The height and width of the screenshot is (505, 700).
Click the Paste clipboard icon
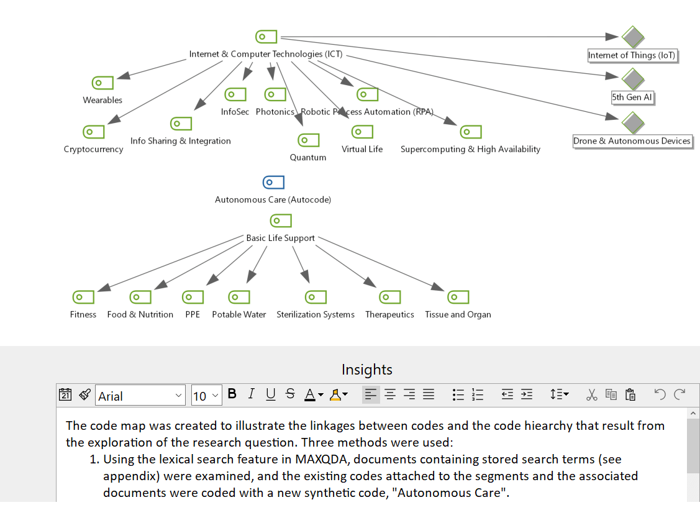tap(630, 394)
